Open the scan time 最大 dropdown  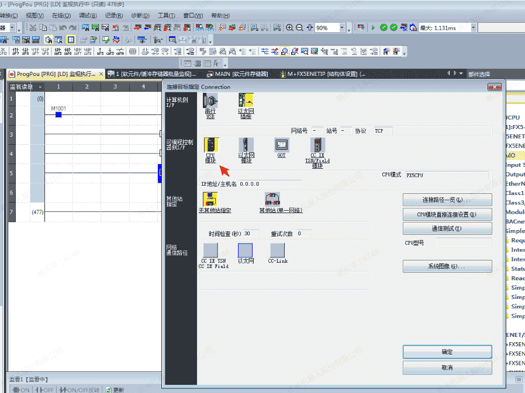coord(473,27)
